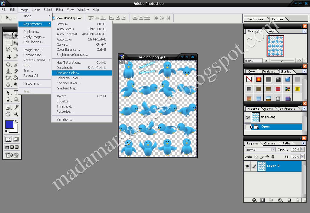This screenshot has width=310, height=213.
Task: Select the Crop tool in toolbox
Action: coord(8,56)
